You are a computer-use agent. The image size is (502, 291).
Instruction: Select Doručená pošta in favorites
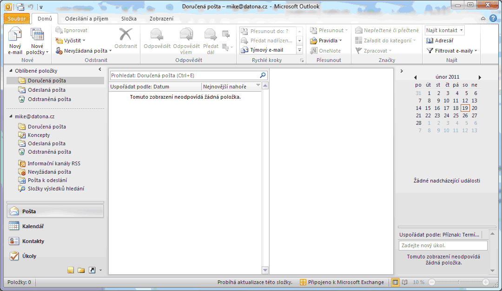[55, 81]
